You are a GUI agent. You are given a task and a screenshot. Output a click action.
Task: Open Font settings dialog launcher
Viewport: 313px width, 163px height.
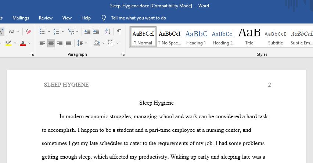point(32,54)
